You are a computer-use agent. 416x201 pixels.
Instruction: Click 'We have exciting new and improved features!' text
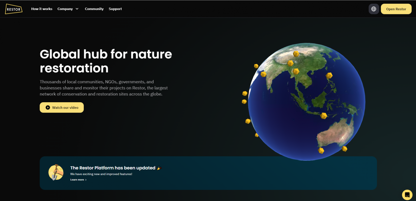[101, 174]
